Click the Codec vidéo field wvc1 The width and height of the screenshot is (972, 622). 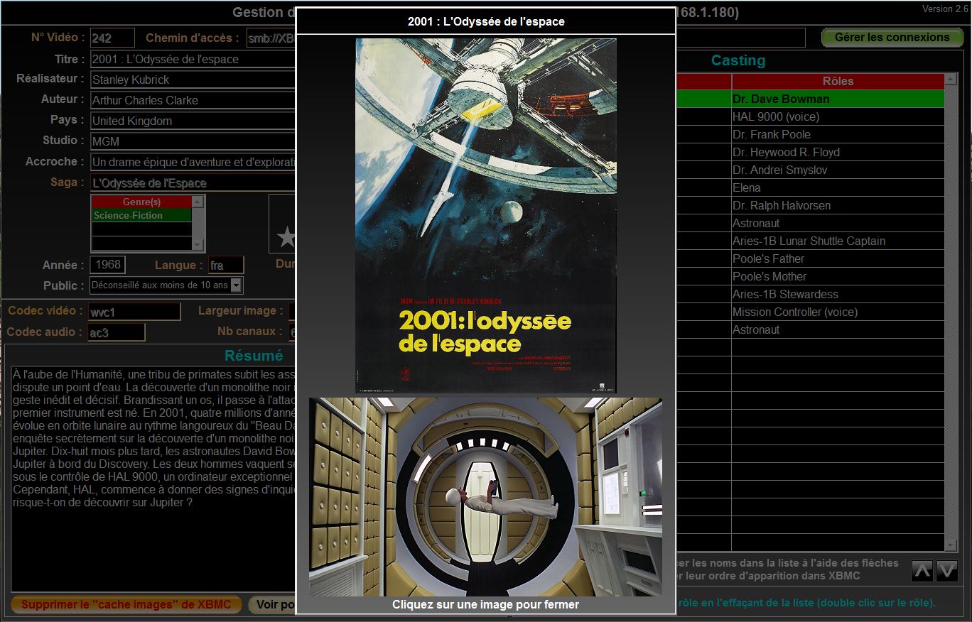tap(134, 312)
